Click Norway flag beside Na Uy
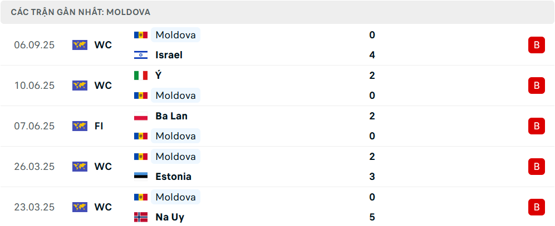The image size is (555, 226). coord(140,217)
